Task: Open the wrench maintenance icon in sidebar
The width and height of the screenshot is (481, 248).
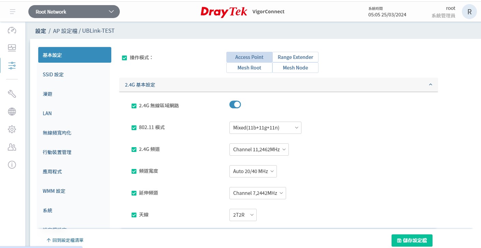Action: click(x=12, y=94)
